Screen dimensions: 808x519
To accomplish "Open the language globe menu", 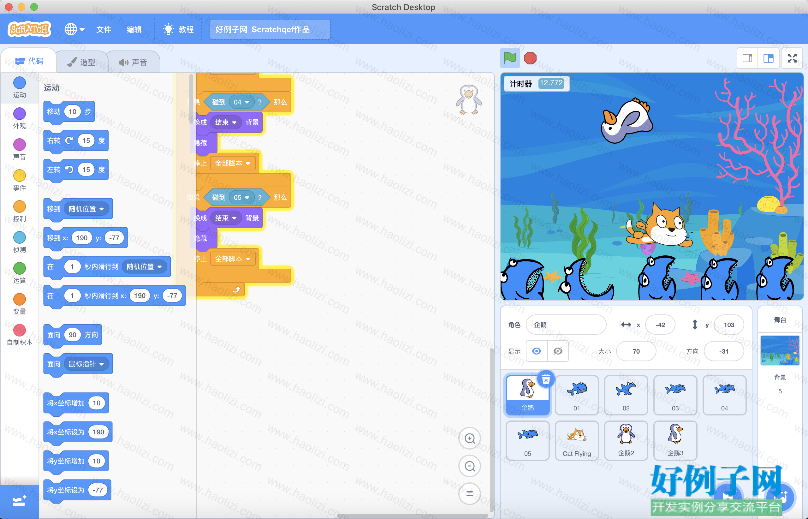I will (x=74, y=29).
